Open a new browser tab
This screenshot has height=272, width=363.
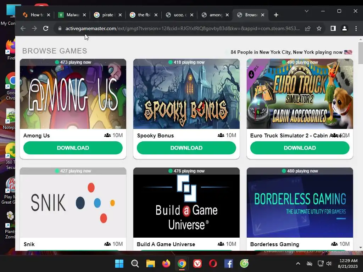point(276,15)
